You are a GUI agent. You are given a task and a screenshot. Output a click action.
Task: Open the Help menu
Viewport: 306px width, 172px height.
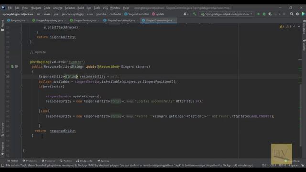(126, 8)
